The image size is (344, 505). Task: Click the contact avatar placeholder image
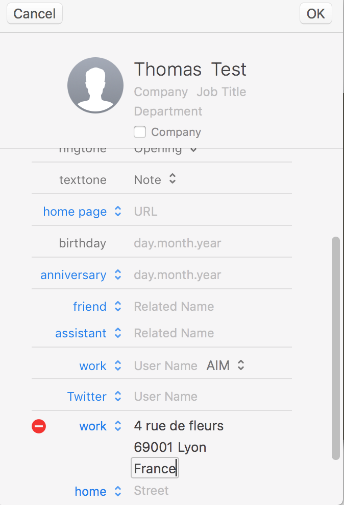[x=95, y=85]
